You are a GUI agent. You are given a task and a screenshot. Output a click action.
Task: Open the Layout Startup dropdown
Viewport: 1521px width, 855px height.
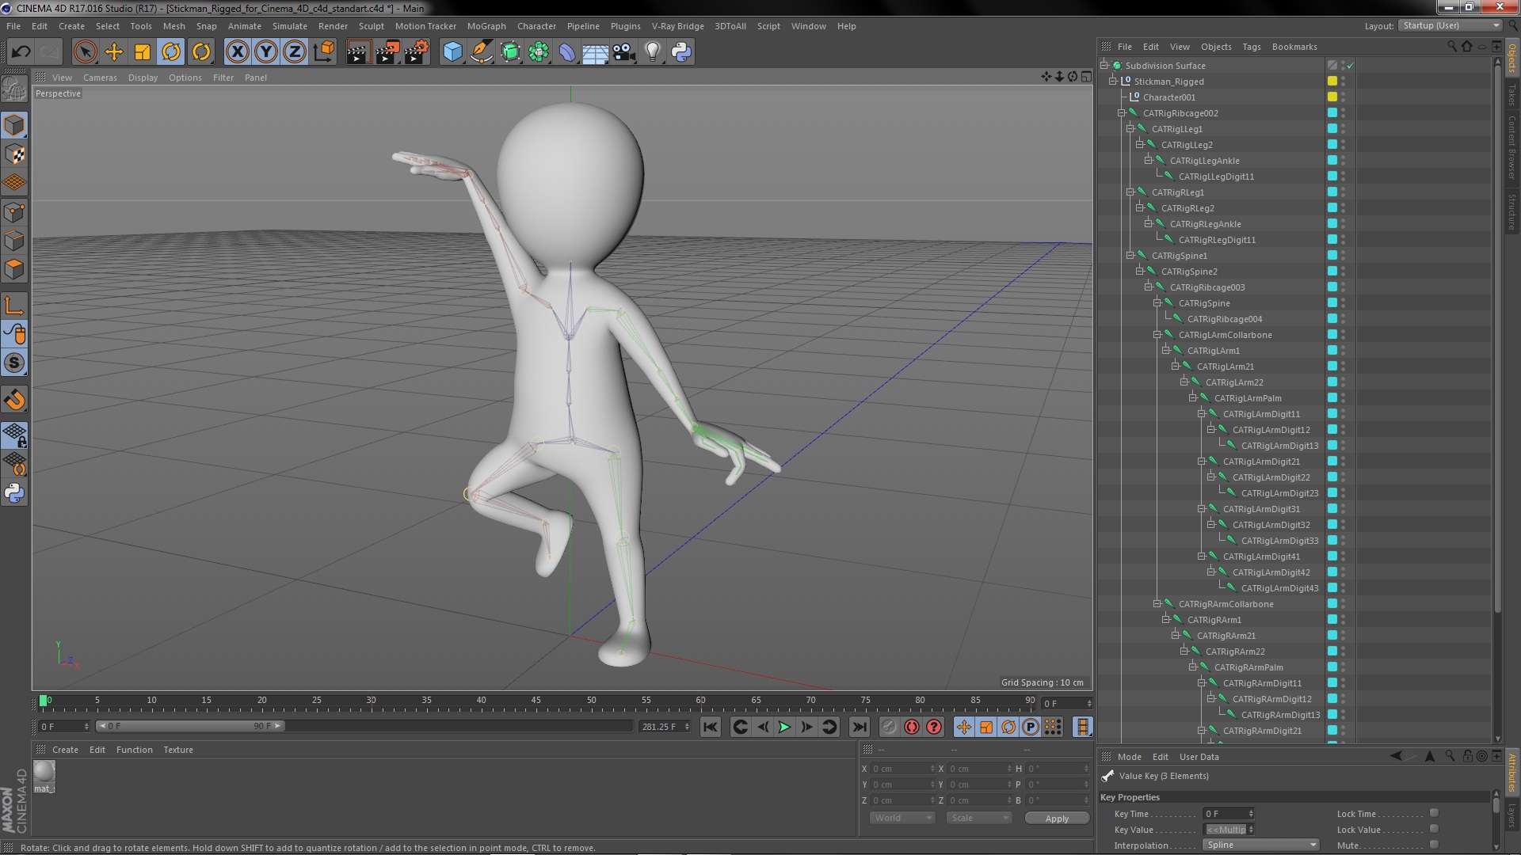1450,26
